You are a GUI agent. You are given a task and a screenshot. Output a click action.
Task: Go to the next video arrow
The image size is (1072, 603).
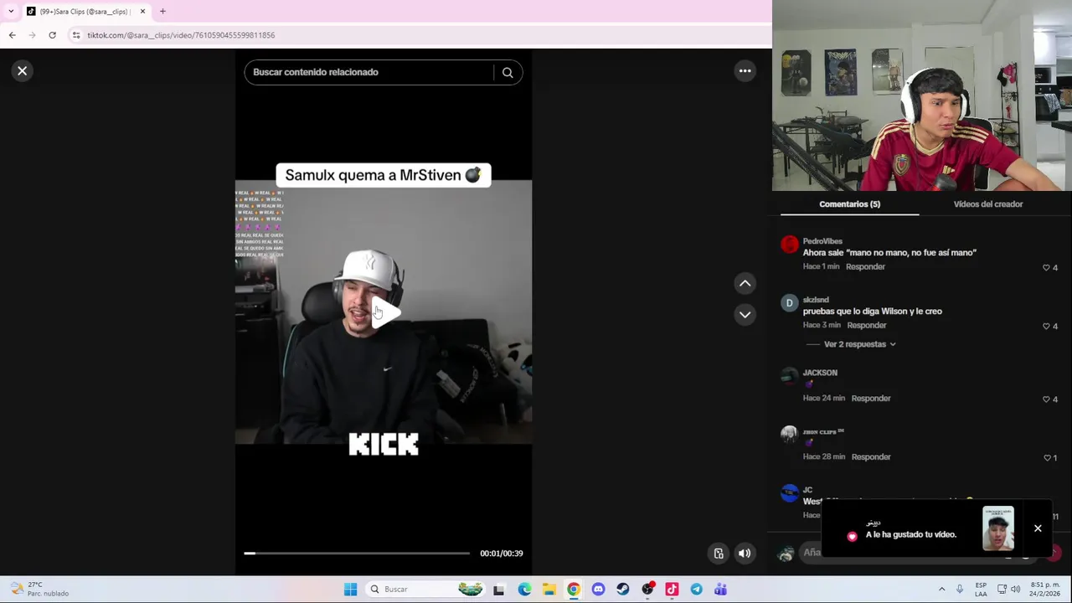tap(745, 315)
